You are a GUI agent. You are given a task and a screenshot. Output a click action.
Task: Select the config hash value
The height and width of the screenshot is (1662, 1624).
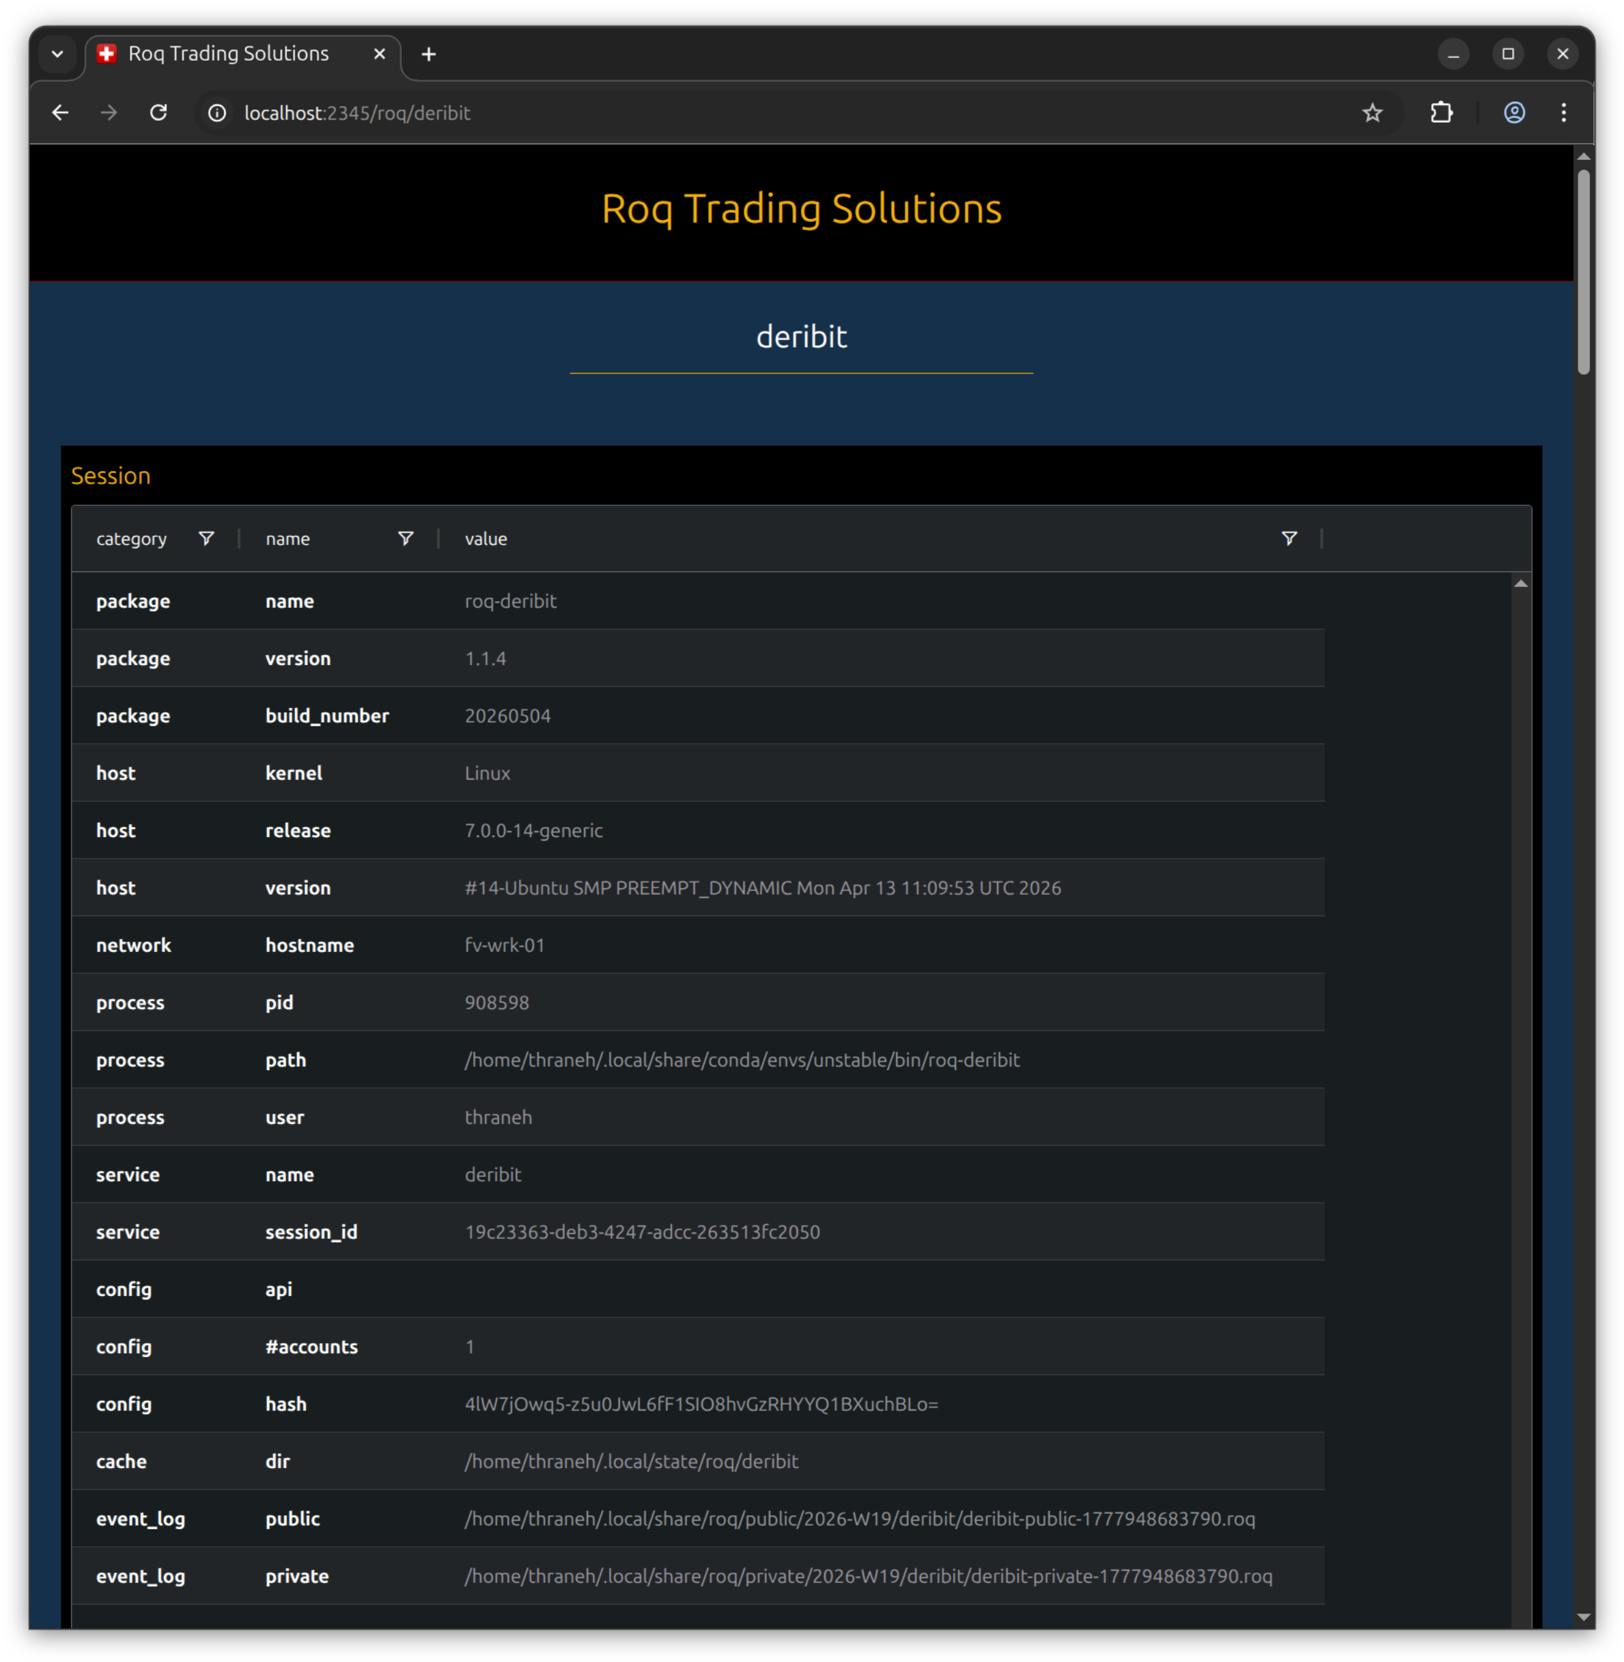click(701, 1404)
